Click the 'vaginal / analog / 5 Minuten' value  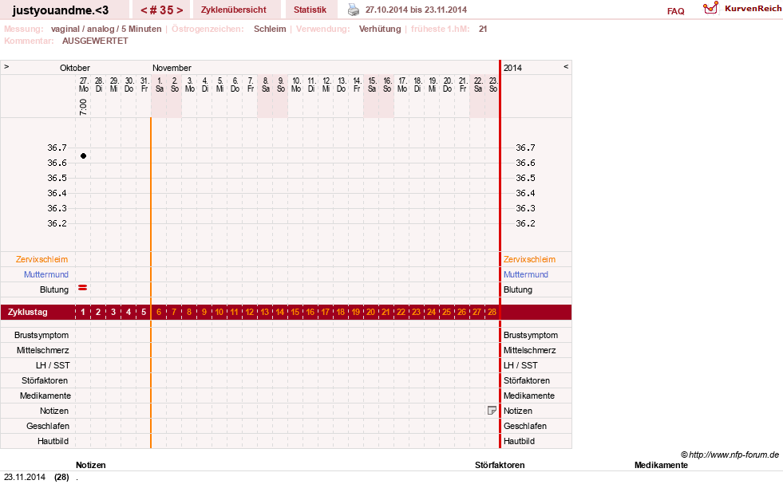pyautogui.click(x=106, y=29)
